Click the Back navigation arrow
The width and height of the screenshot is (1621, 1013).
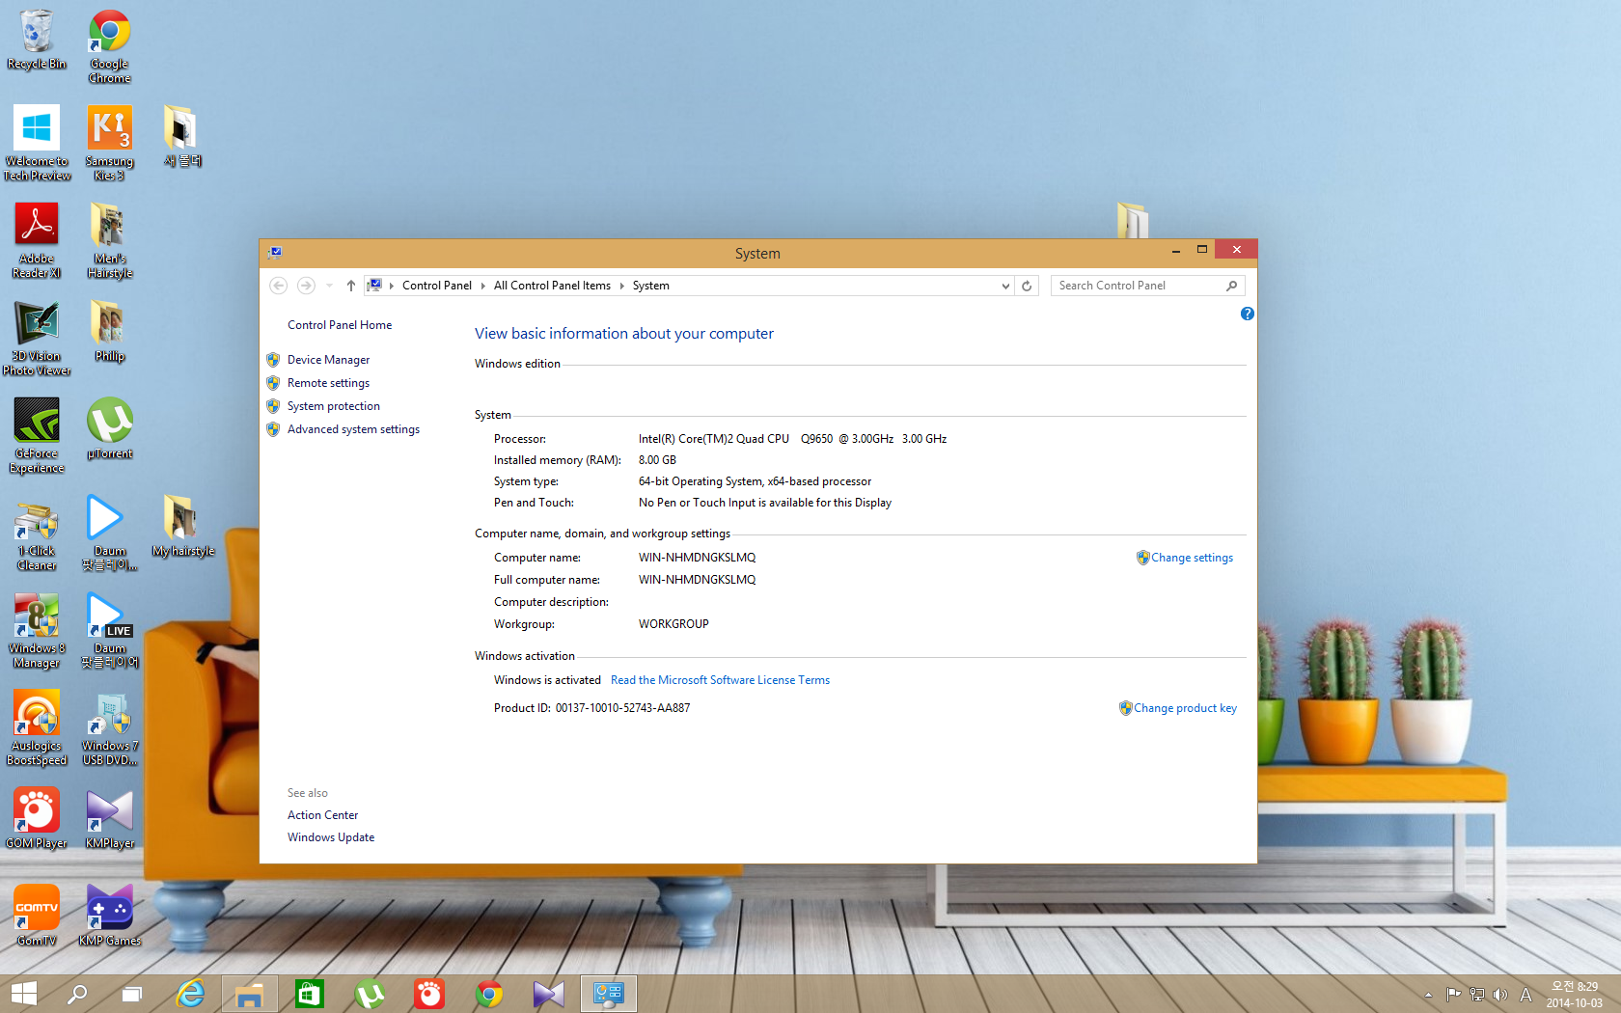pyautogui.click(x=278, y=286)
